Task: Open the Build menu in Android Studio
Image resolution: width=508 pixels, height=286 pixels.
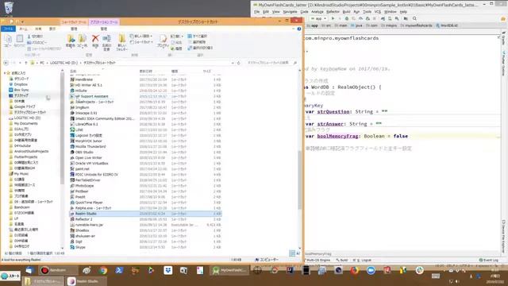Action: pyautogui.click(x=346, y=12)
